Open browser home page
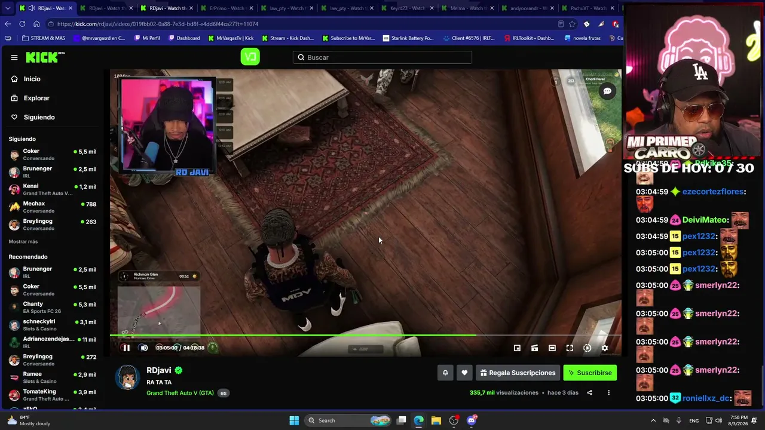 [36, 24]
